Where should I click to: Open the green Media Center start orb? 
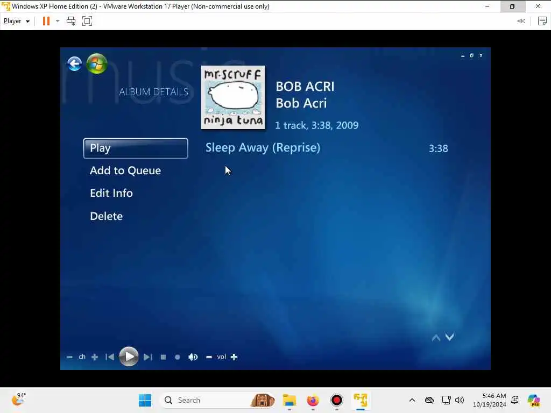coord(97,63)
